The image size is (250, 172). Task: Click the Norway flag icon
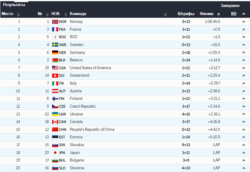[x=55, y=22]
